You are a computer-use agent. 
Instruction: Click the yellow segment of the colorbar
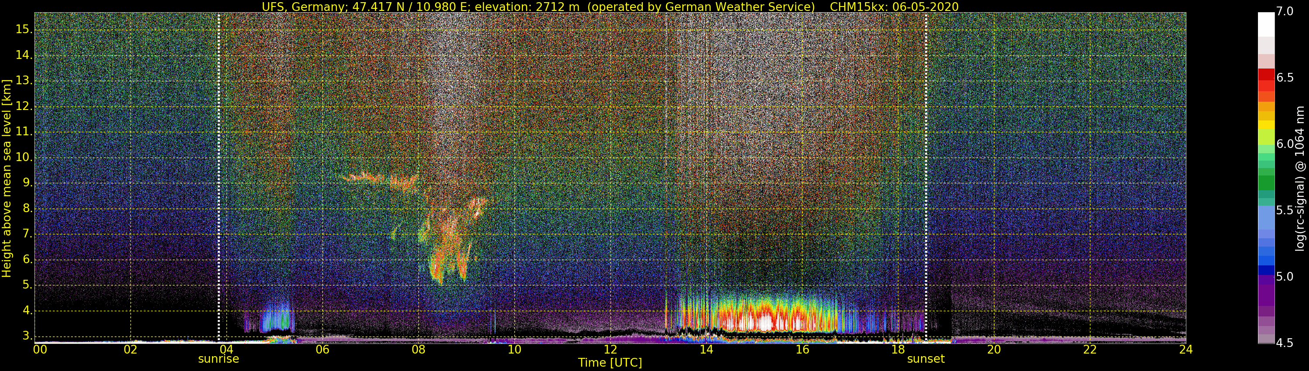[x=1266, y=124]
